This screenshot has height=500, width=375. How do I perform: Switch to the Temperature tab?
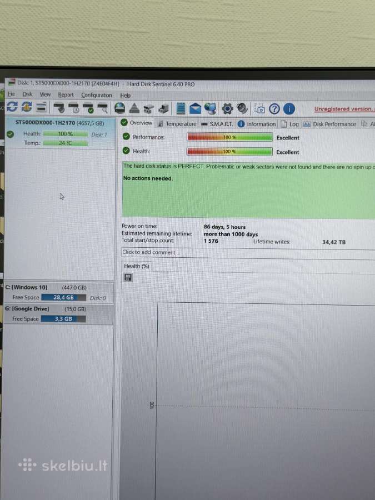(177, 124)
